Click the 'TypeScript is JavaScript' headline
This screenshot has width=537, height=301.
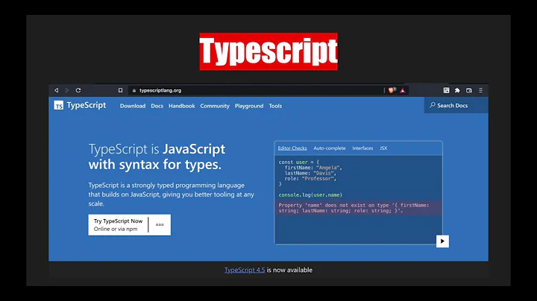[157, 156]
